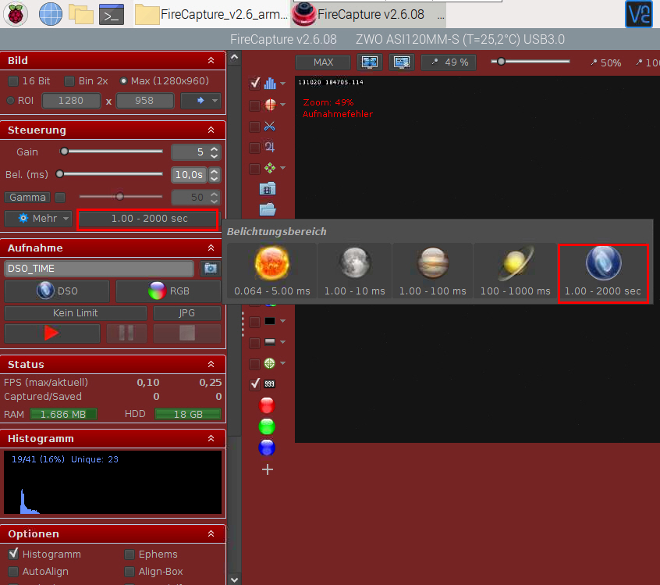Switch to FireCapture_v2.6_arm taskbar window
Viewport: 660px width, 585px height.
tap(211, 14)
